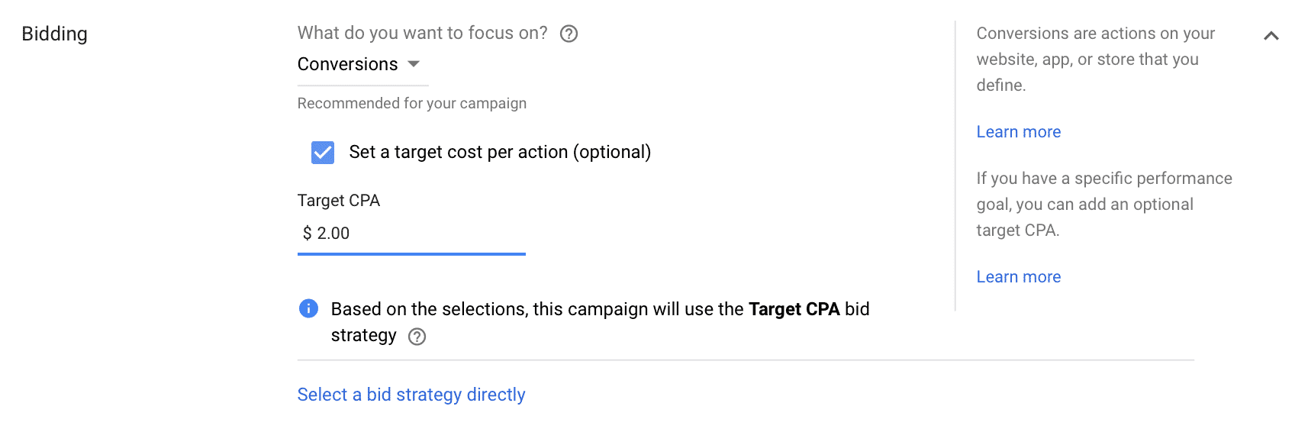The height and width of the screenshot is (432, 1308).
Task: Focus the Target CPA amount field
Action: click(x=411, y=234)
